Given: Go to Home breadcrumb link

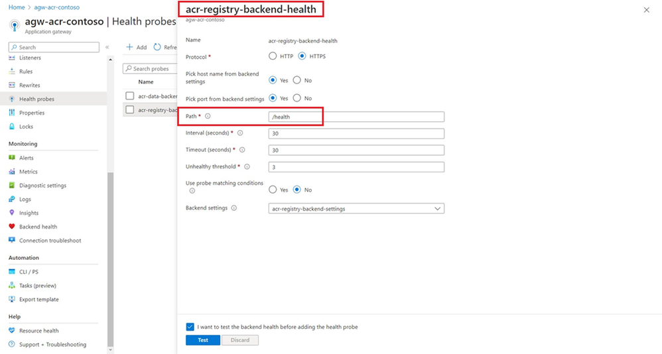Looking at the screenshot, I should pyautogui.click(x=17, y=7).
